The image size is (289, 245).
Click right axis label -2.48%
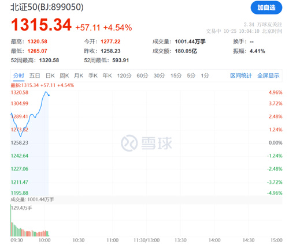(x=275, y=169)
